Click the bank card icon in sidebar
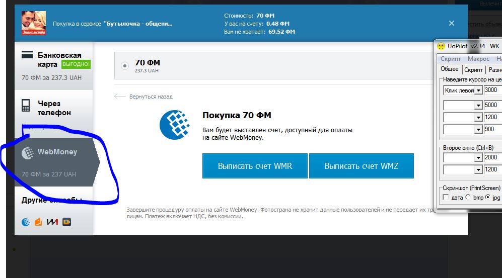Viewport: 502px width, 278px height. coord(27,55)
